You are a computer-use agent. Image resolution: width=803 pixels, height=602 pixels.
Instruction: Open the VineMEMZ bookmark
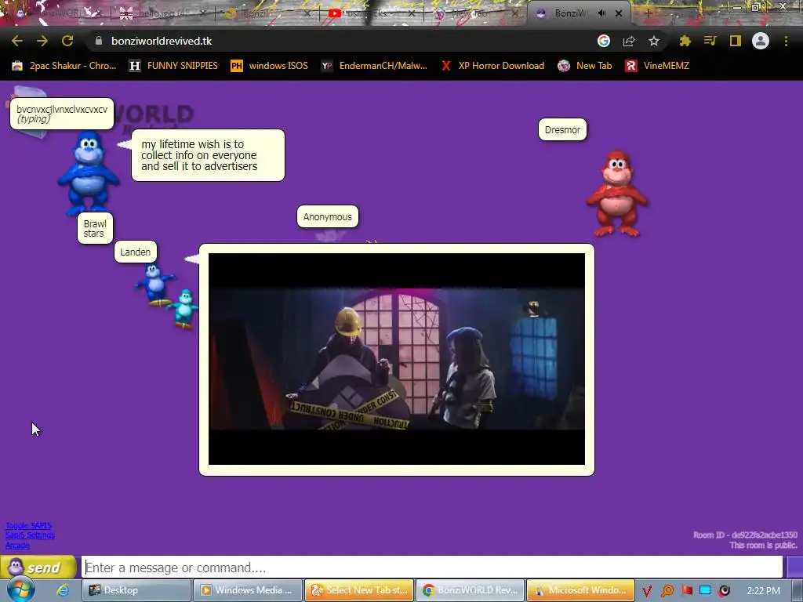tap(657, 66)
